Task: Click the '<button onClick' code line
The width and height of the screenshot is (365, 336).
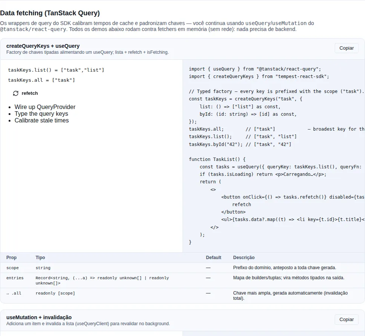Action: [292, 197]
